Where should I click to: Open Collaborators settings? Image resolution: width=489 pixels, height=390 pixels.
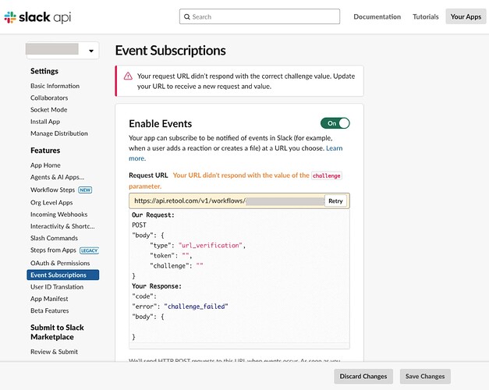[x=49, y=97]
